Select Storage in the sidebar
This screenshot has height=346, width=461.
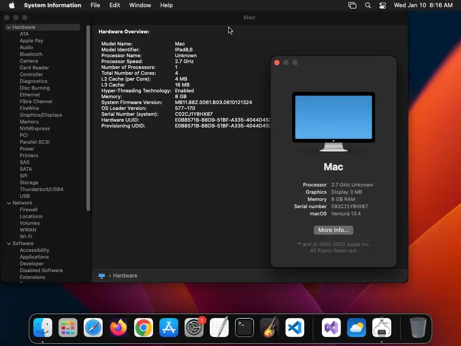(29, 183)
